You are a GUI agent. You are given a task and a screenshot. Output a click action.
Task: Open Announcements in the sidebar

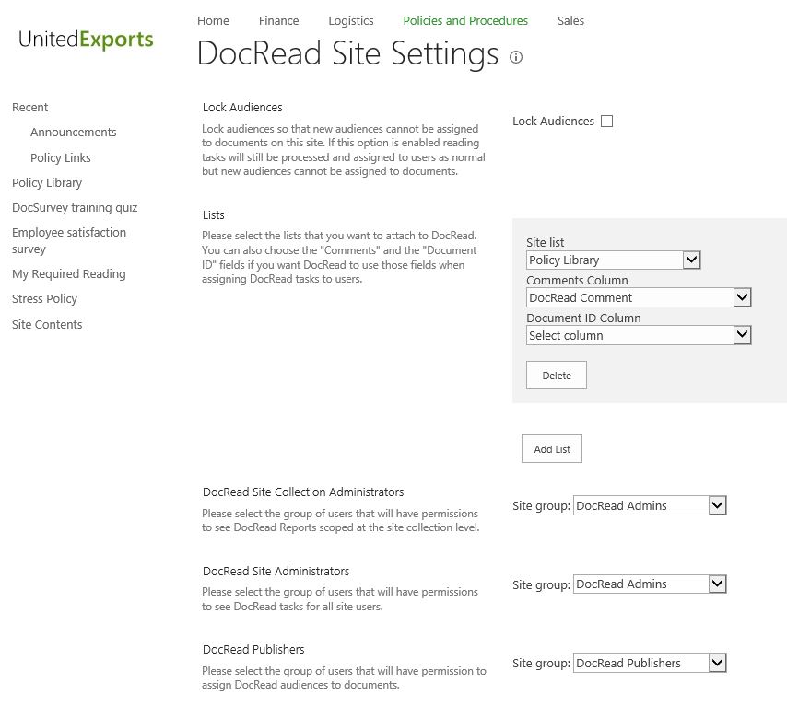(73, 133)
